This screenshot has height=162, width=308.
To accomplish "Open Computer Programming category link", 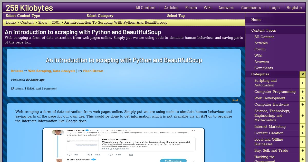I will click(x=275, y=92).
